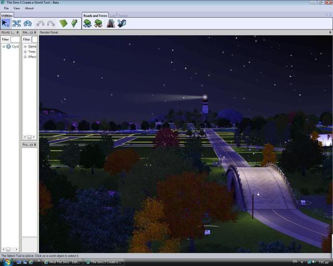Click the green grid tool icon
Screen dimensions: 333x266
(x=63, y=23)
